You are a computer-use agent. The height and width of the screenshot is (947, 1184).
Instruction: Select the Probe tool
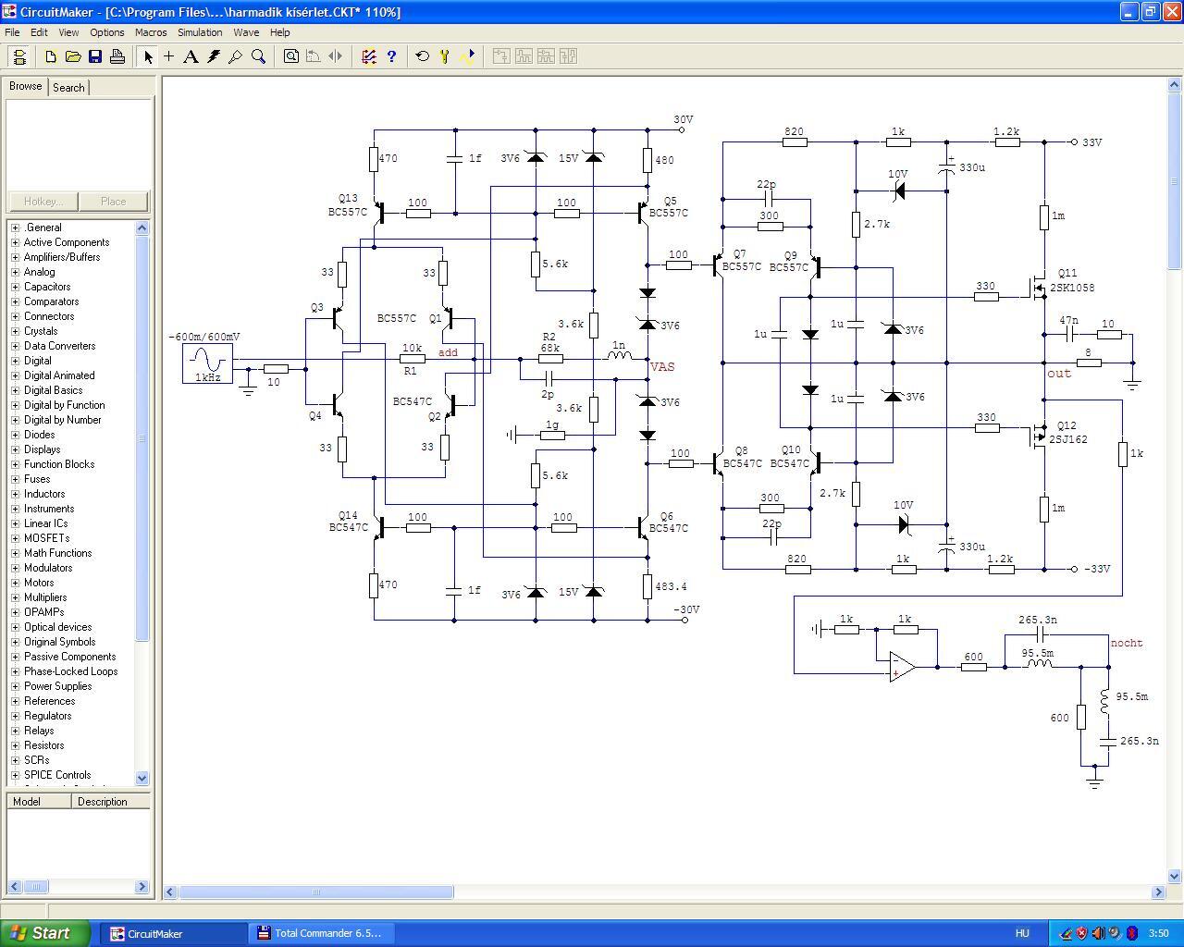236,56
